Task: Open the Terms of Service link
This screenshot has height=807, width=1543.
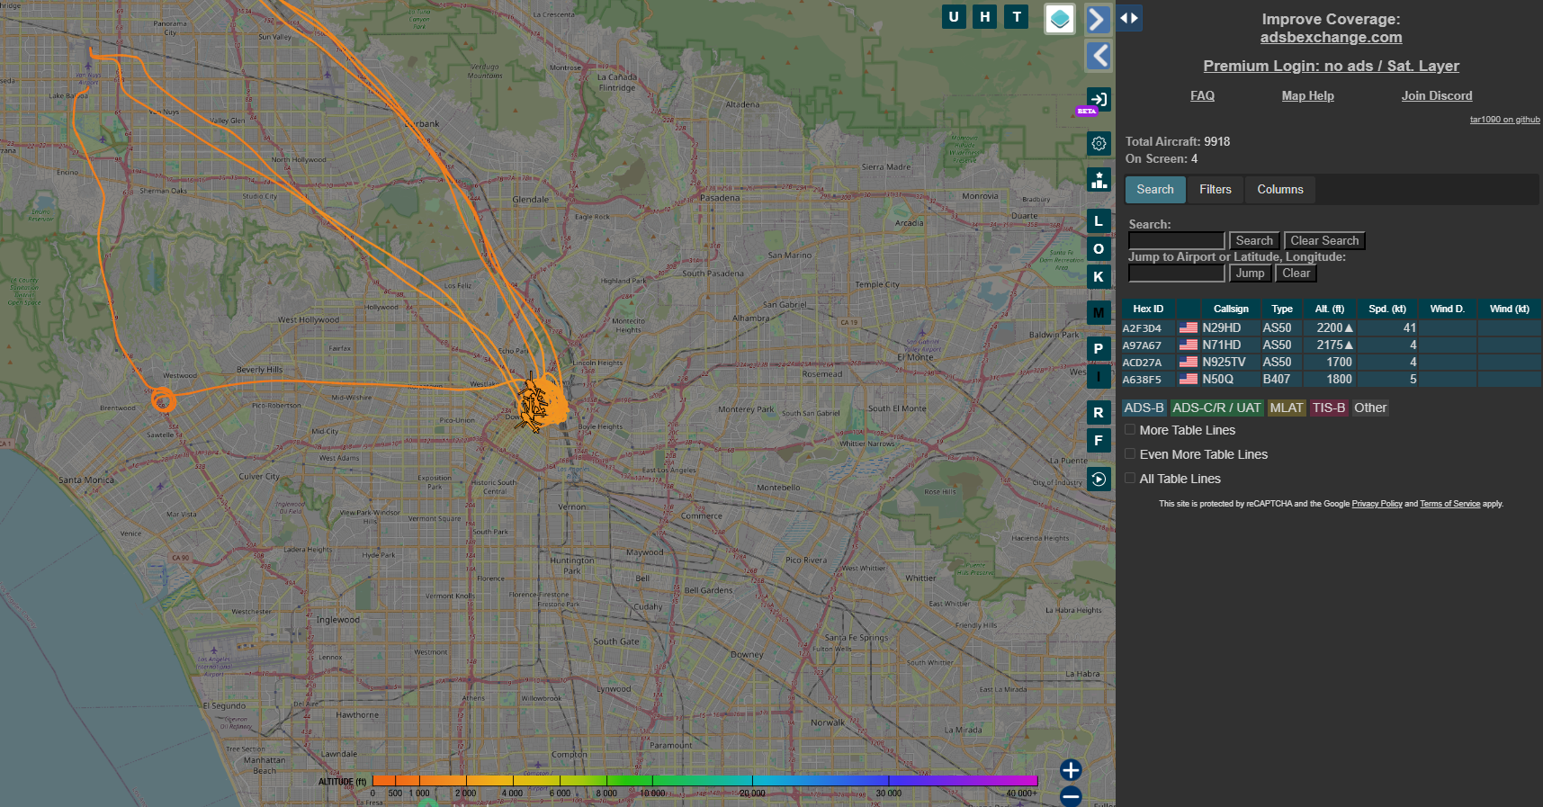Action: click(x=1449, y=504)
